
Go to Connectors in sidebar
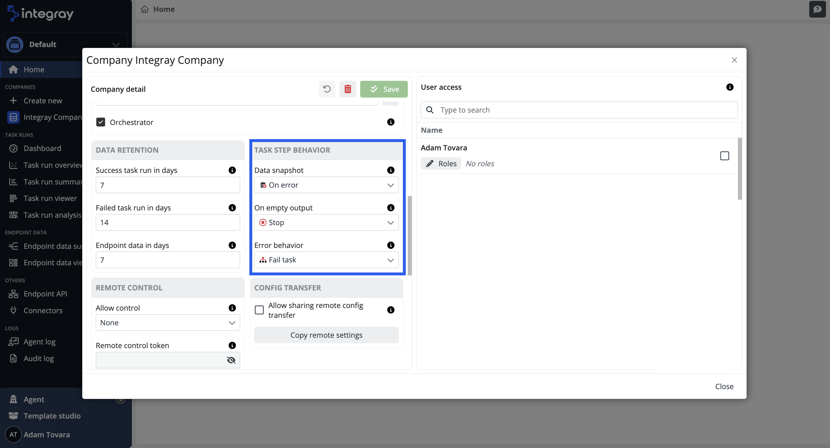click(x=43, y=310)
